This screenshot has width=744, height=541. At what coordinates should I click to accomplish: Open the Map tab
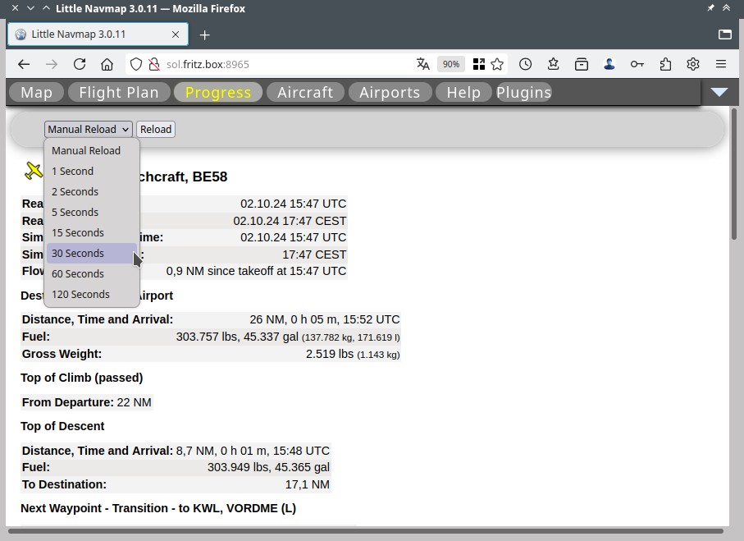(x=37, y=92)
